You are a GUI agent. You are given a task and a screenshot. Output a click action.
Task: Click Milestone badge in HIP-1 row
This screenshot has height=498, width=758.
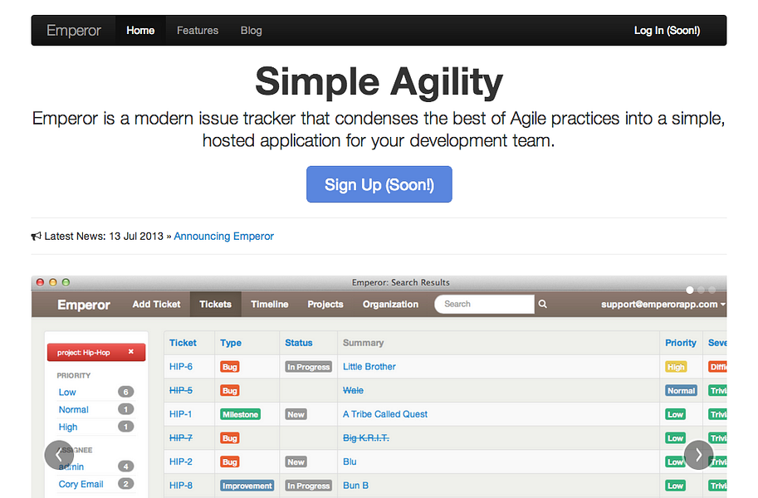240,414
